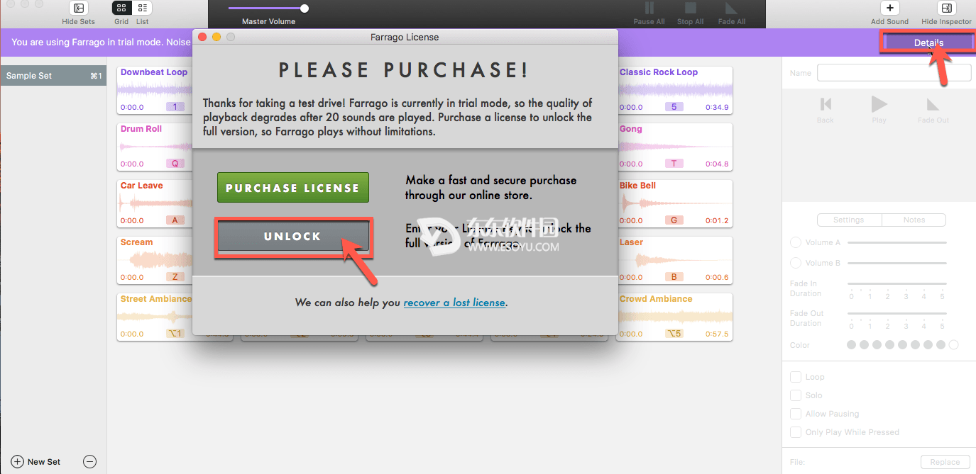Enable the Solo checkbox
The width and height of the screenshot is (976, 474).
pyautogui.click(x=796, y=395)
